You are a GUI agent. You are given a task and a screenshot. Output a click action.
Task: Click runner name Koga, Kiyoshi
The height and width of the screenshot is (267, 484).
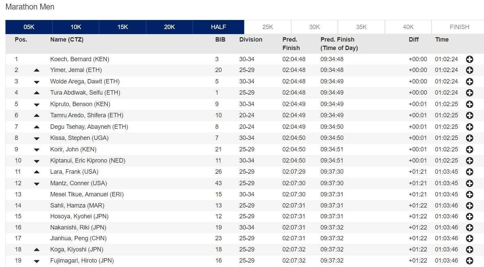(x=77, y=249)
